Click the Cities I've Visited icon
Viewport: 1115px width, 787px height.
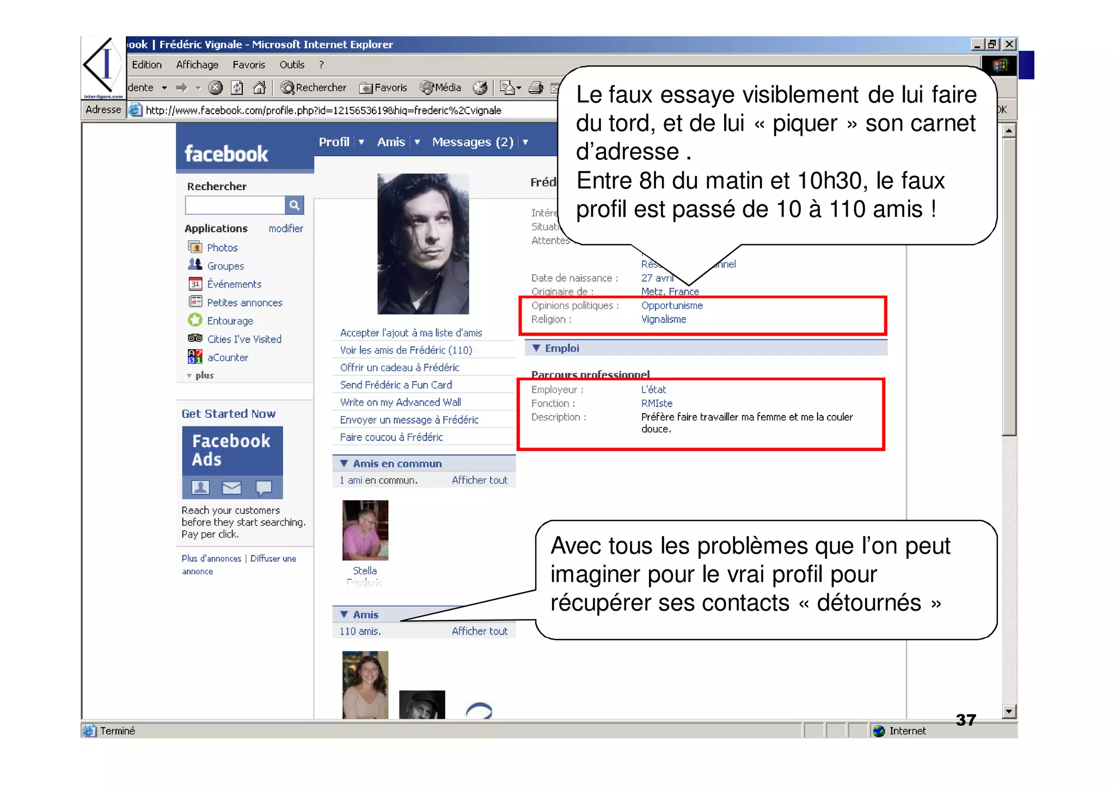click(x=195, y=338)
